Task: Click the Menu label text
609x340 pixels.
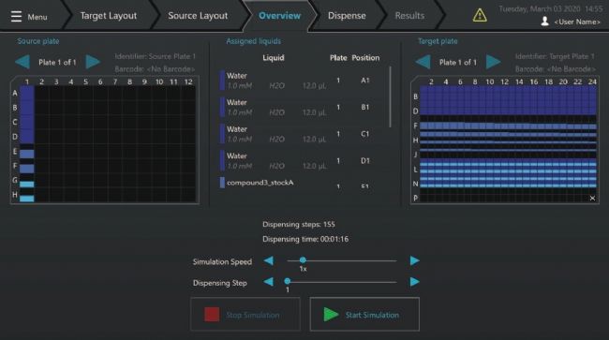Action: click(x=37, y=17)
